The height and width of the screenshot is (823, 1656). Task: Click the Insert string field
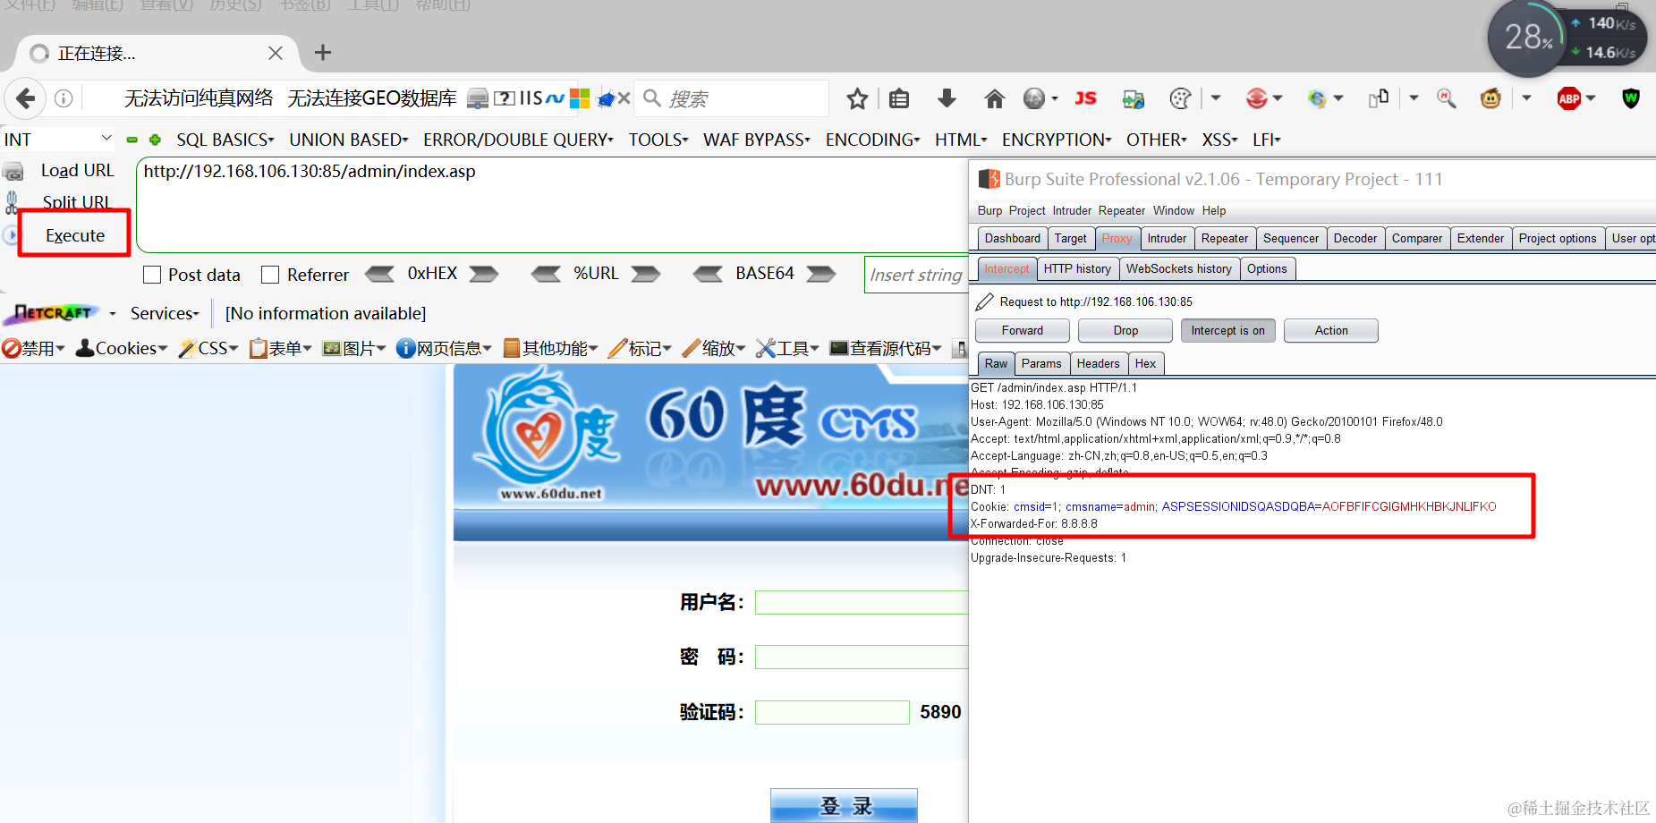click(915, 275)
